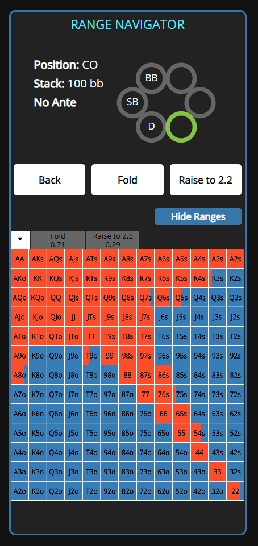The image size is (258, 546).
Task: Click the AA hand cell
Action: (20, 259)
